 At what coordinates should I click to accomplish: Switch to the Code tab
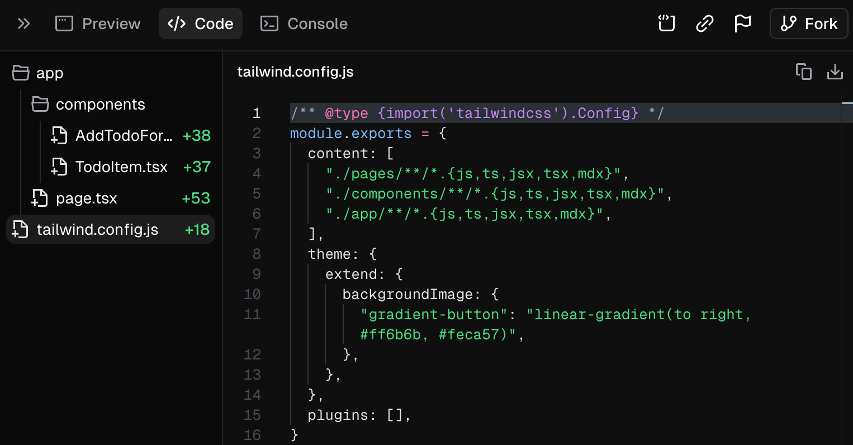(201, 23)
